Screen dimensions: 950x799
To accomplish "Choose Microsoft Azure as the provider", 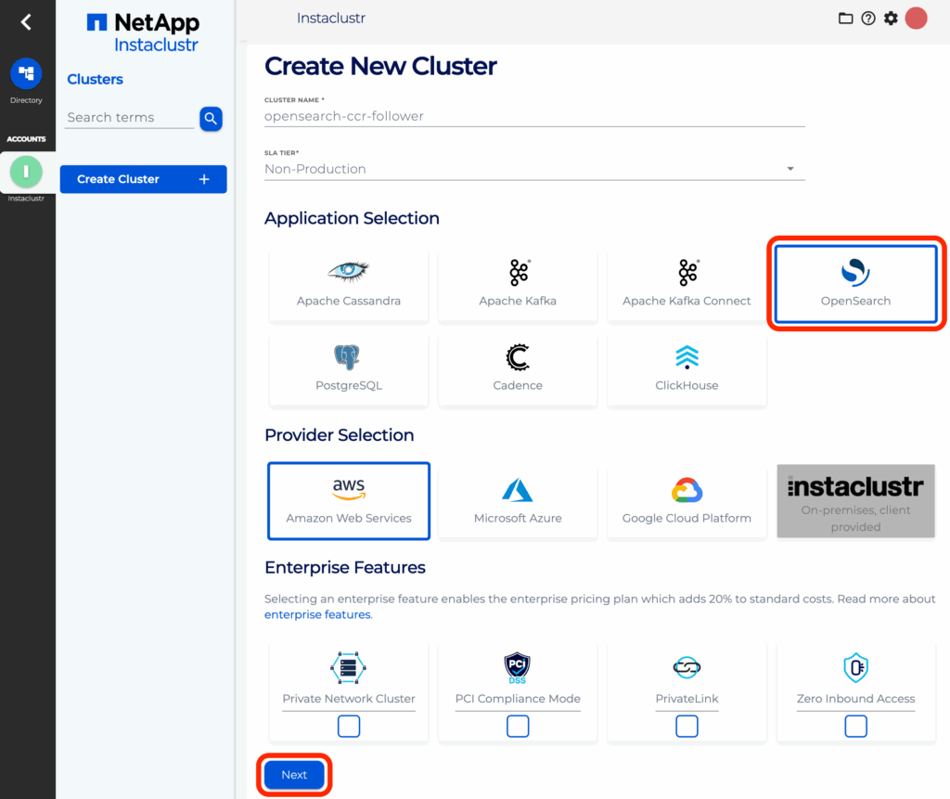I will [517, 499].
